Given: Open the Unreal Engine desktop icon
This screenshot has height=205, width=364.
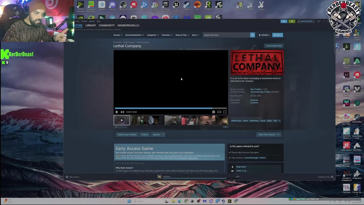Looking at the screenshot, I should 176,6.
